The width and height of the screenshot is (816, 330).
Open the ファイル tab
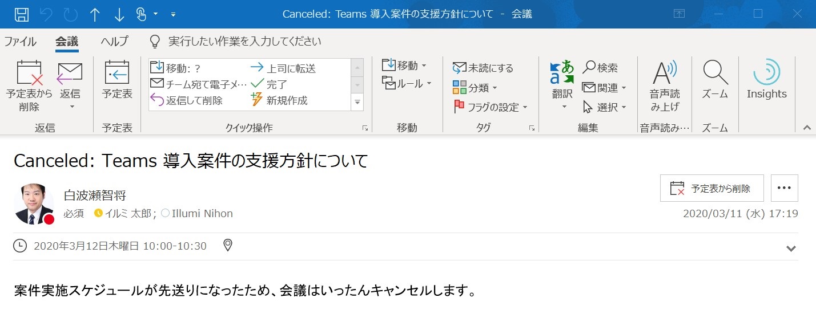click(x=20, y=42)
